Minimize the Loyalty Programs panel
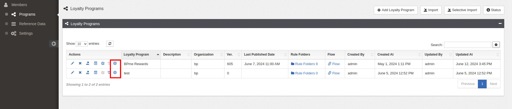Screen dimensions: 512x109 coord(500,24)
